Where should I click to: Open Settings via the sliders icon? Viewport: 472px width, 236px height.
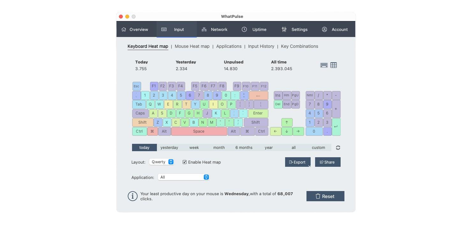pos(284,29)
